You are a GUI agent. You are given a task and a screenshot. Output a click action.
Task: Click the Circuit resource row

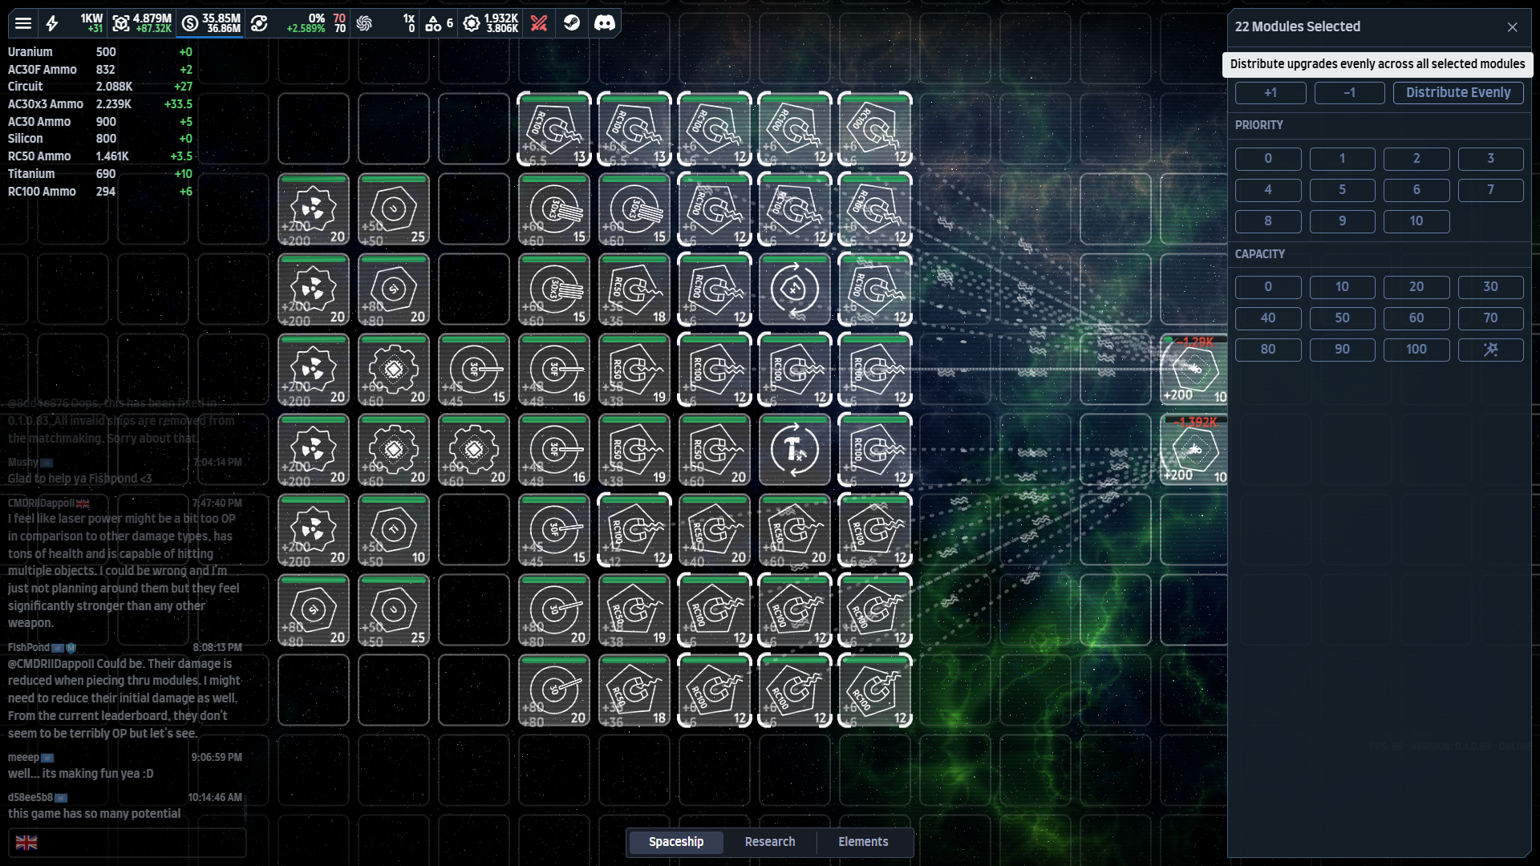100,87
